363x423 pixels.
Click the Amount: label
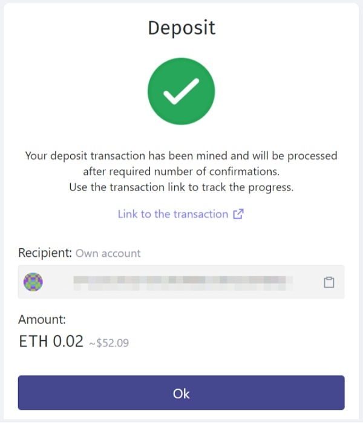click(x=42, y=320)
